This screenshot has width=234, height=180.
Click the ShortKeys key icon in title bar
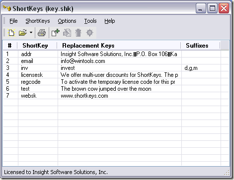[x=7, y=8]
